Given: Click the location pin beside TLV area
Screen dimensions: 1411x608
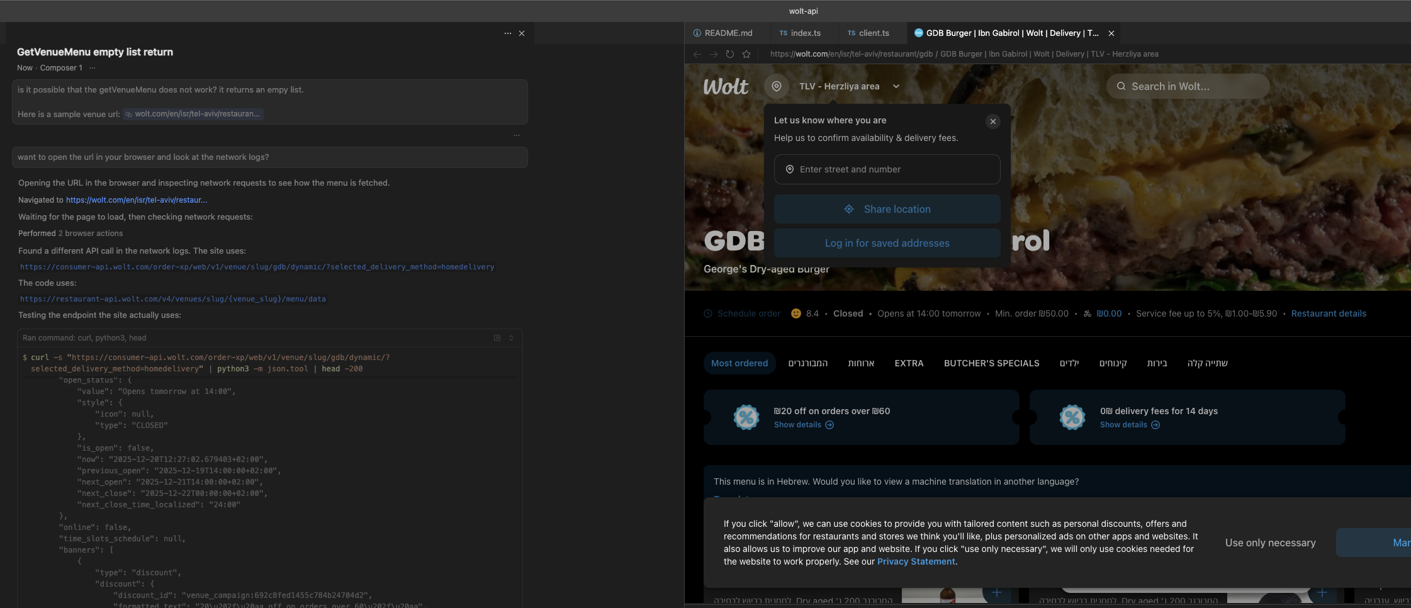Looking at the screenshot, I should click(777, 86).
